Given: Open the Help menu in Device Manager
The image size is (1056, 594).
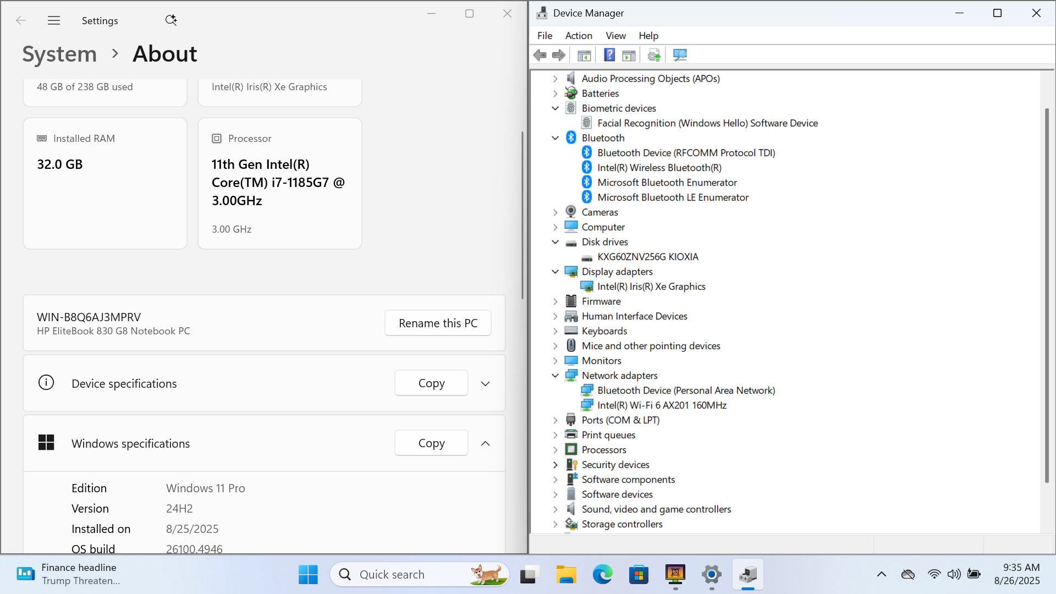Looking at the screenshot, I should [x=648, y=36].
